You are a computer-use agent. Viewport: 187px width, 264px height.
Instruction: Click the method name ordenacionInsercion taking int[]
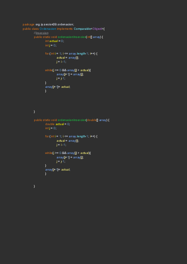click(72, 37)
